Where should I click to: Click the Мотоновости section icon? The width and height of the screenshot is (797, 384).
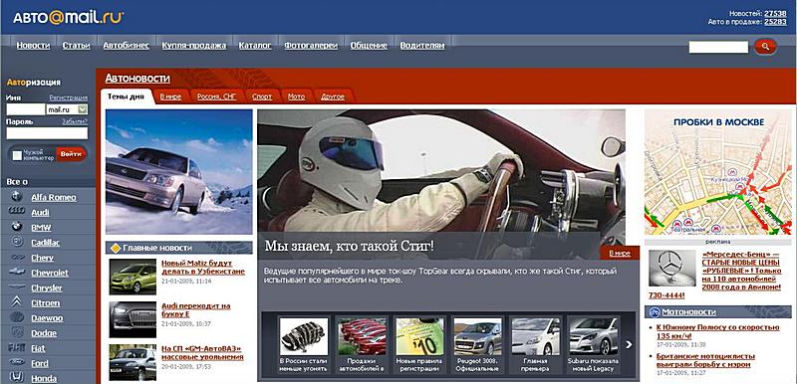coord(655,312)
